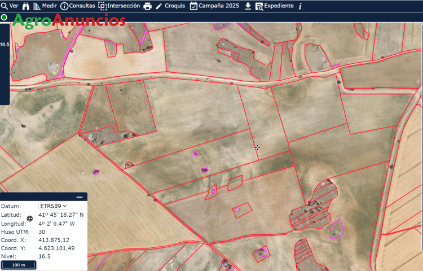The height and width of the screenshot is (271, 423).
Task: Click the crosshair marker on the map
Action: (x=257, y=147)
